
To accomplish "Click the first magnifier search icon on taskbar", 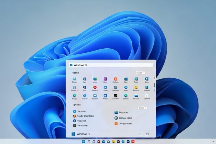I will pos(89,142).
